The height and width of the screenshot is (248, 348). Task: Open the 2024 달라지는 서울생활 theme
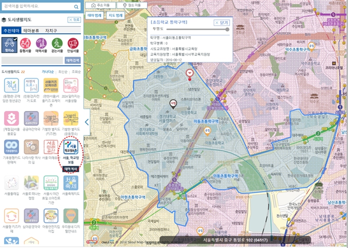point(71,85)
